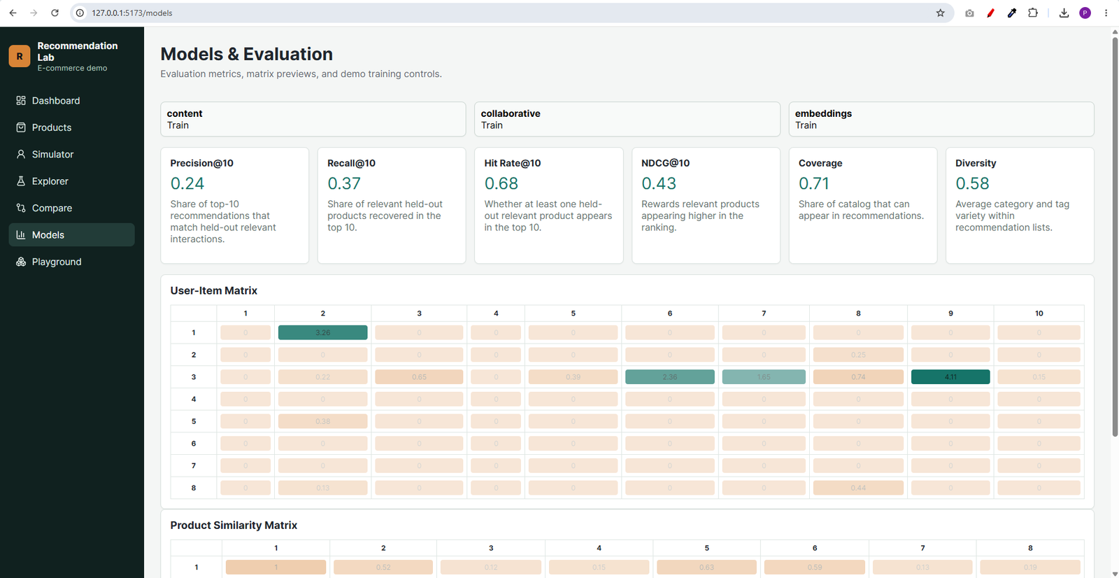Click the vertical page scrollbar thumb
The height and width of the screenshot is (578, 1119).
(x=1115, y=237)
